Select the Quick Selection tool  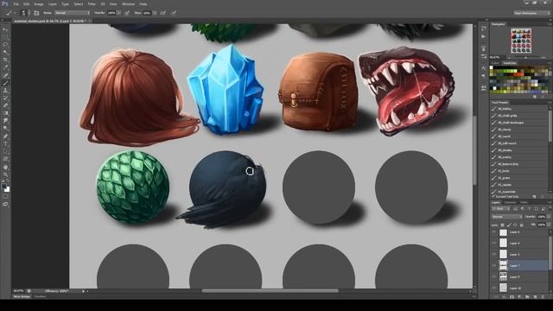pyautogui.click(x=5, y=53)
